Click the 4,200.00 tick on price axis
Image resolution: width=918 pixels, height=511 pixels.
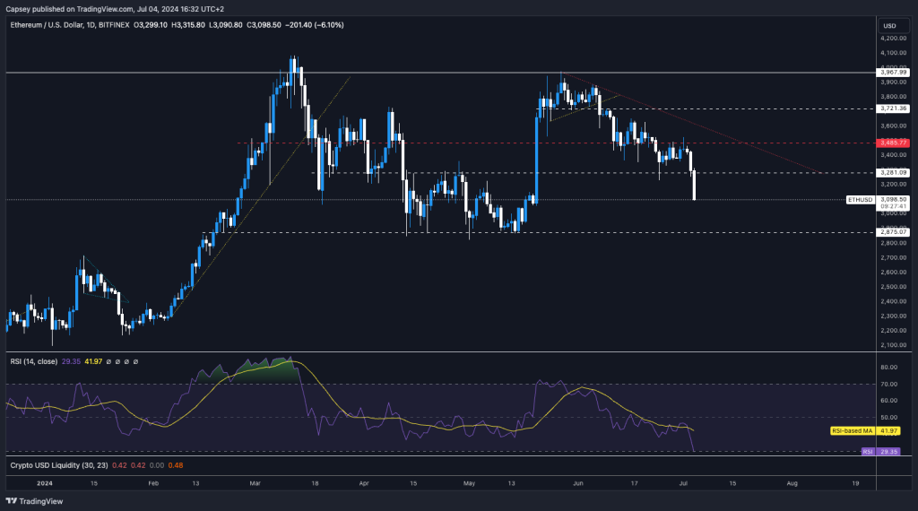click(x=894, y=39)
